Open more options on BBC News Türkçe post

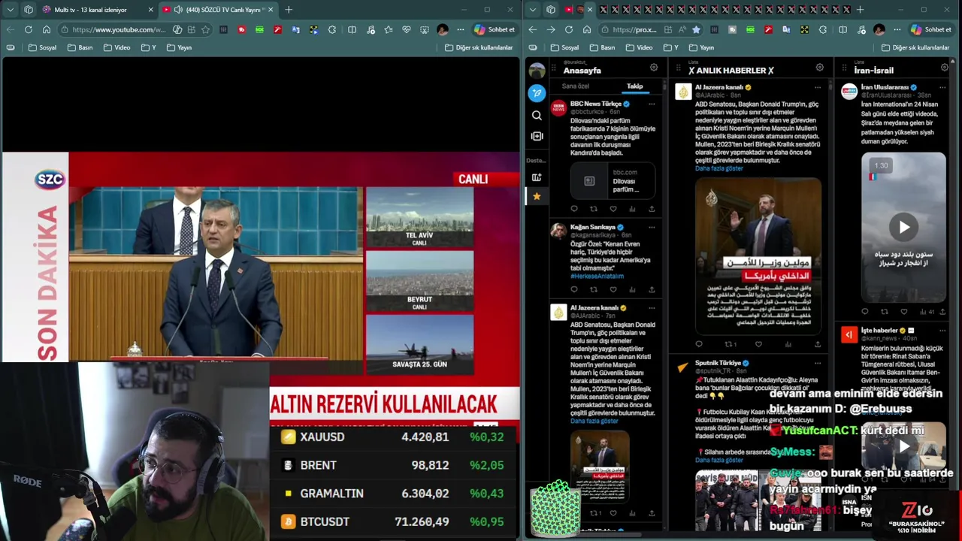[x=652, y=104]
